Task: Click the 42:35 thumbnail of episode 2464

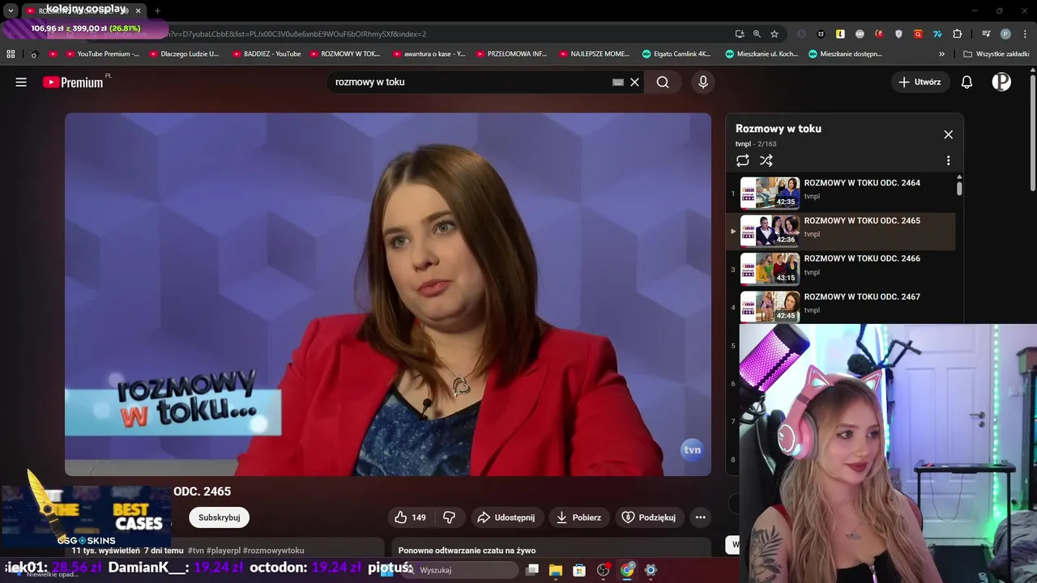Action: [770, 194]
